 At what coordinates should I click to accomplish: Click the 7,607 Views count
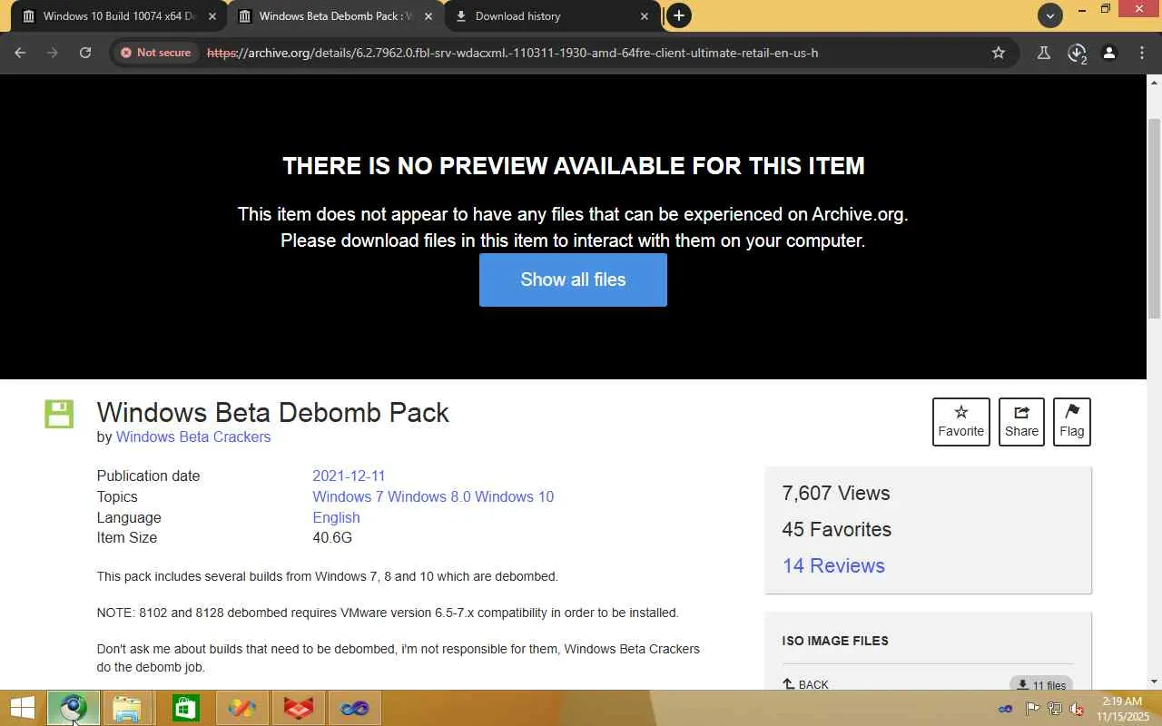(836, 494)
